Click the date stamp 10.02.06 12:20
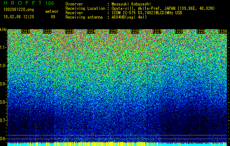This screenshot has height=146, width=230. [19, 17]
